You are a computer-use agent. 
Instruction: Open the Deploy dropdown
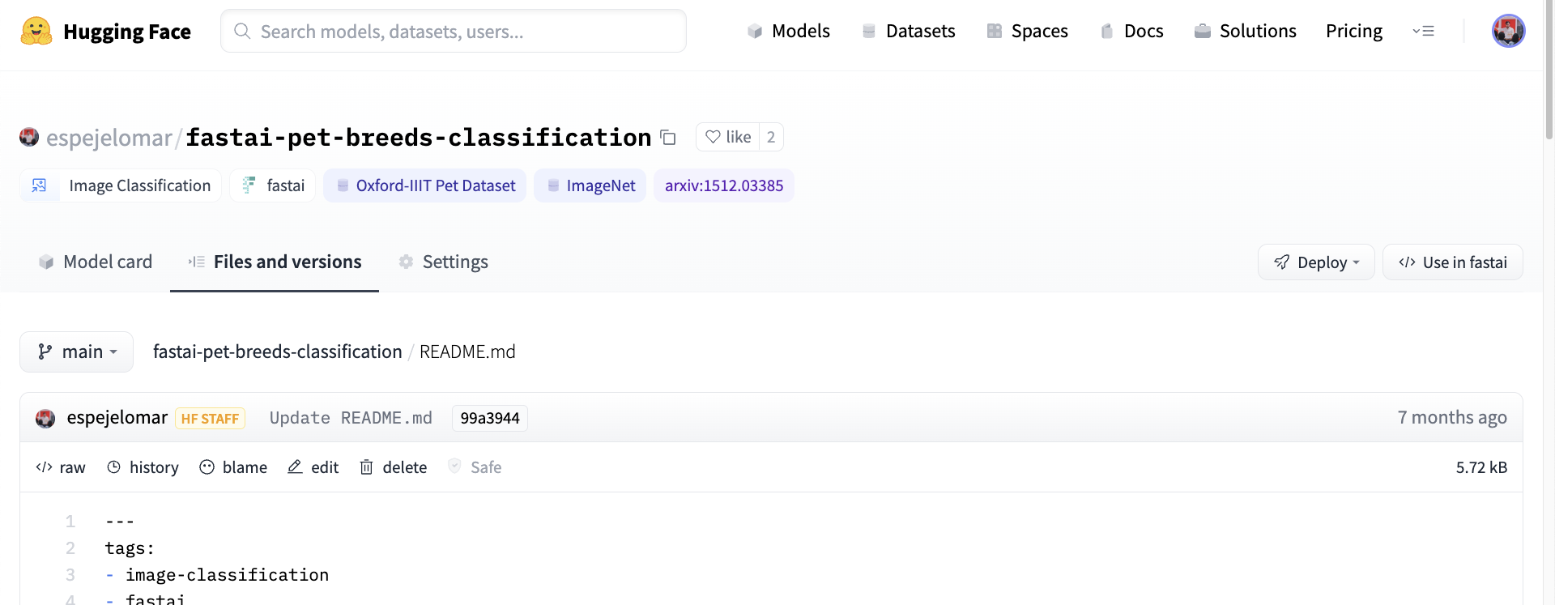tap(1316, 262)
